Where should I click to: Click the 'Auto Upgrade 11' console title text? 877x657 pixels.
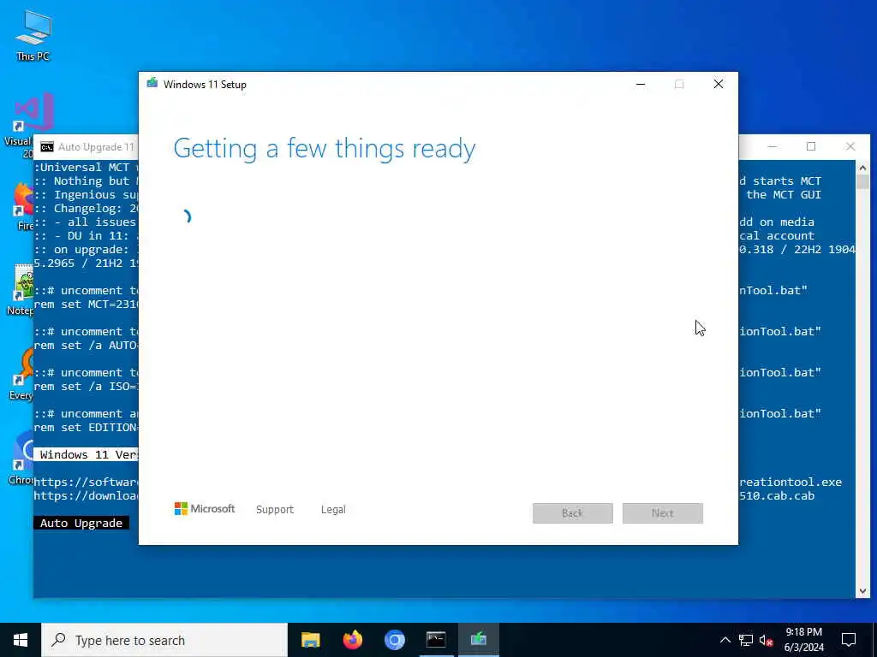click(96, 147)
